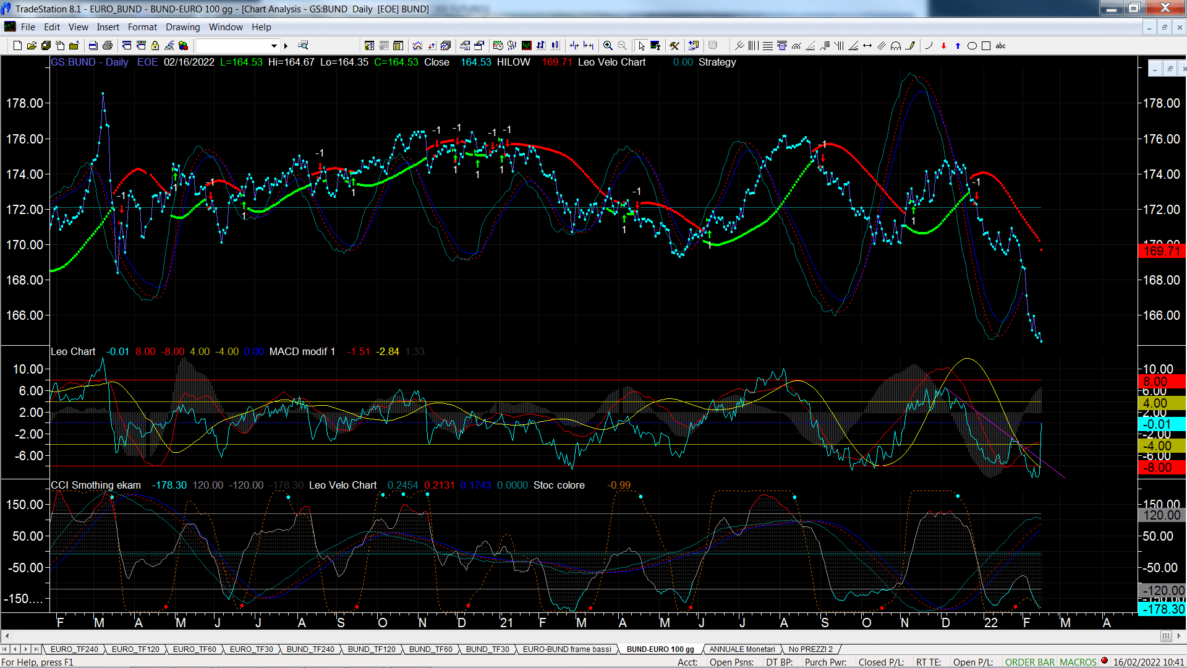Select the abc text drawing tool
1187x668 pixels.
coord(1001,45)
